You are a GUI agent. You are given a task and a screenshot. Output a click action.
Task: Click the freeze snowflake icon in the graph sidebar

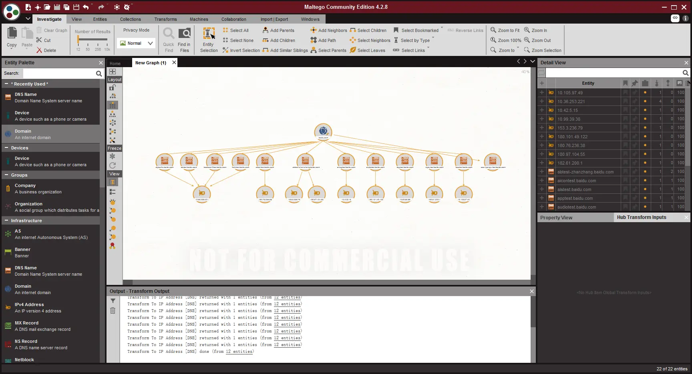pos(113,156)
